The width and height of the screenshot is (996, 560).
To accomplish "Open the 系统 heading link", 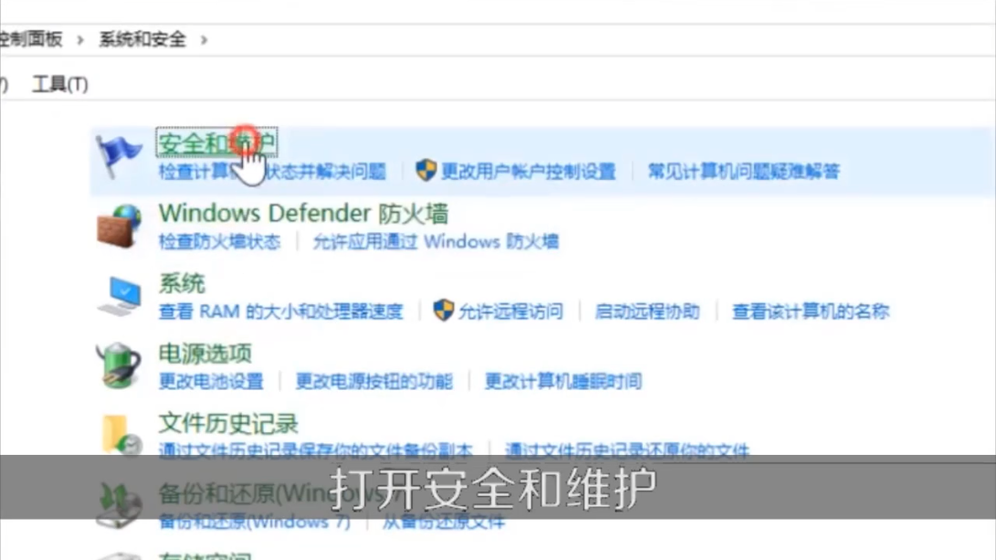I will pos(182,283).
